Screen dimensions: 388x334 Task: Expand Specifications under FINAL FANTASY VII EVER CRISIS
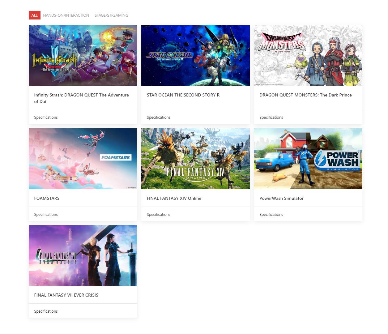[46, 311]
